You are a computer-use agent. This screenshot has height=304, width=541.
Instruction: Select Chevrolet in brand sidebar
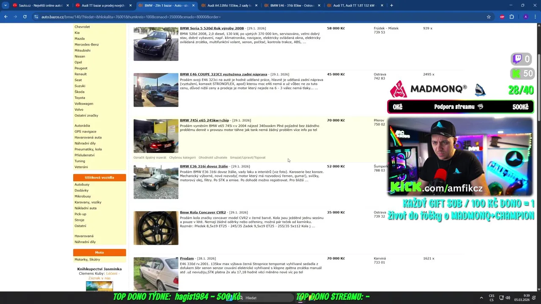(x=82, y=27)
